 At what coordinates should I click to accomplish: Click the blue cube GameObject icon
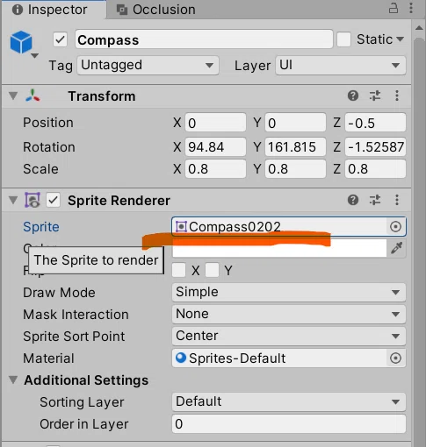click(x=21, y=42)
